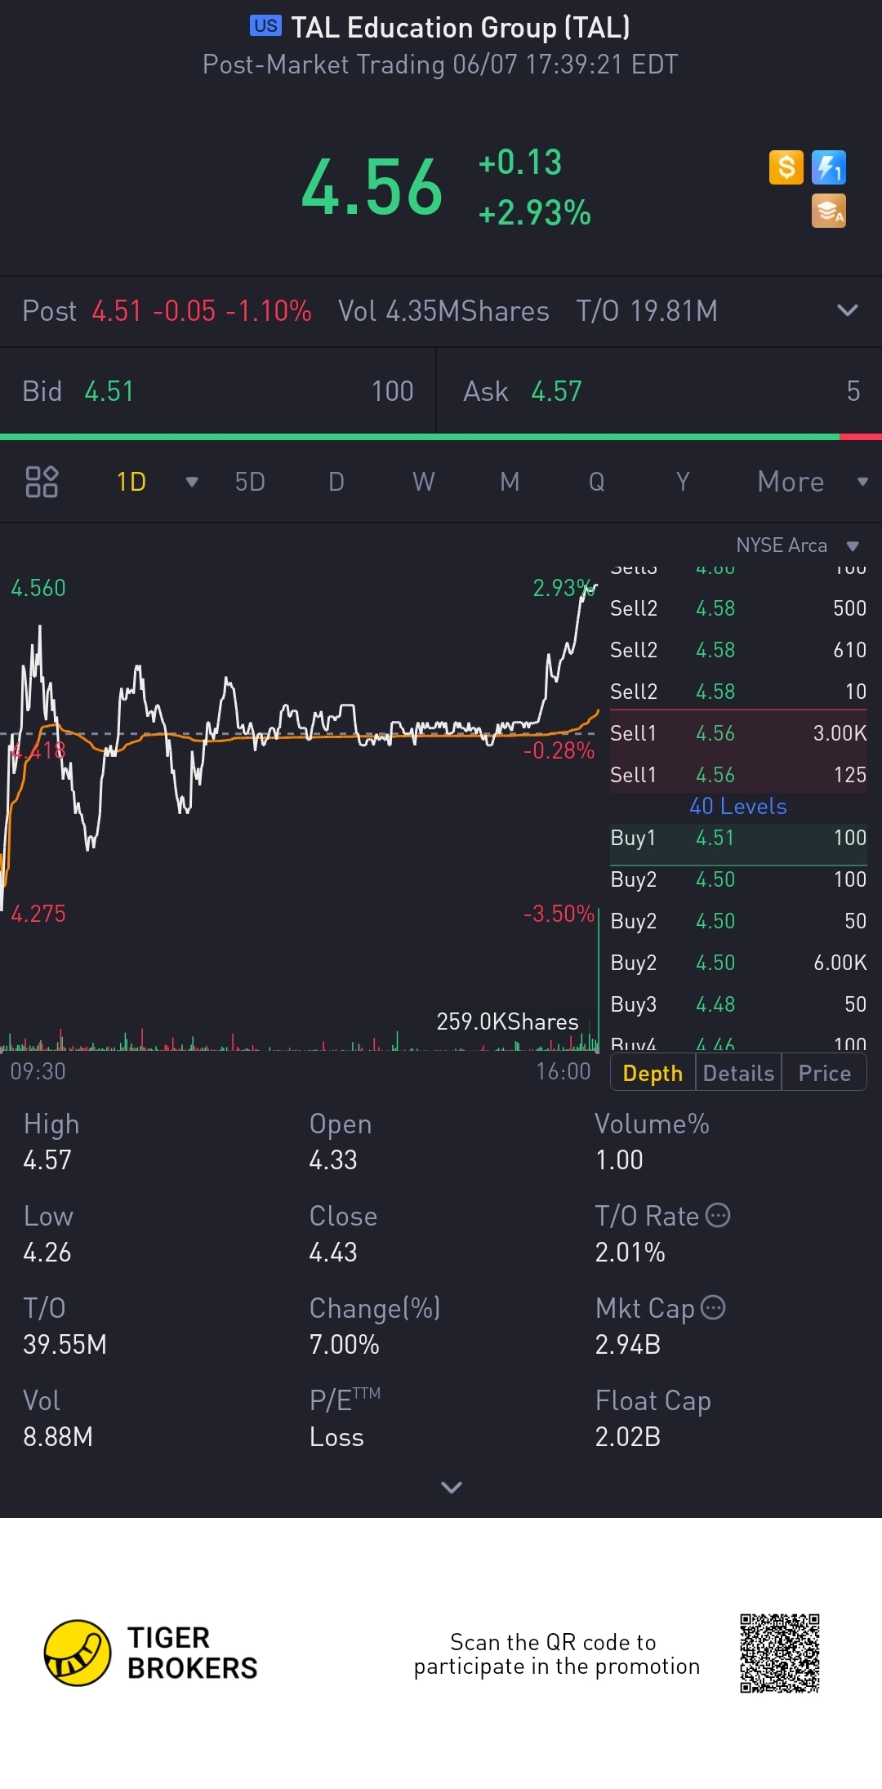882x1789 pixels.
Task: Select Buy2 4.50 row with 100 shares
Action: pos(738,879)
